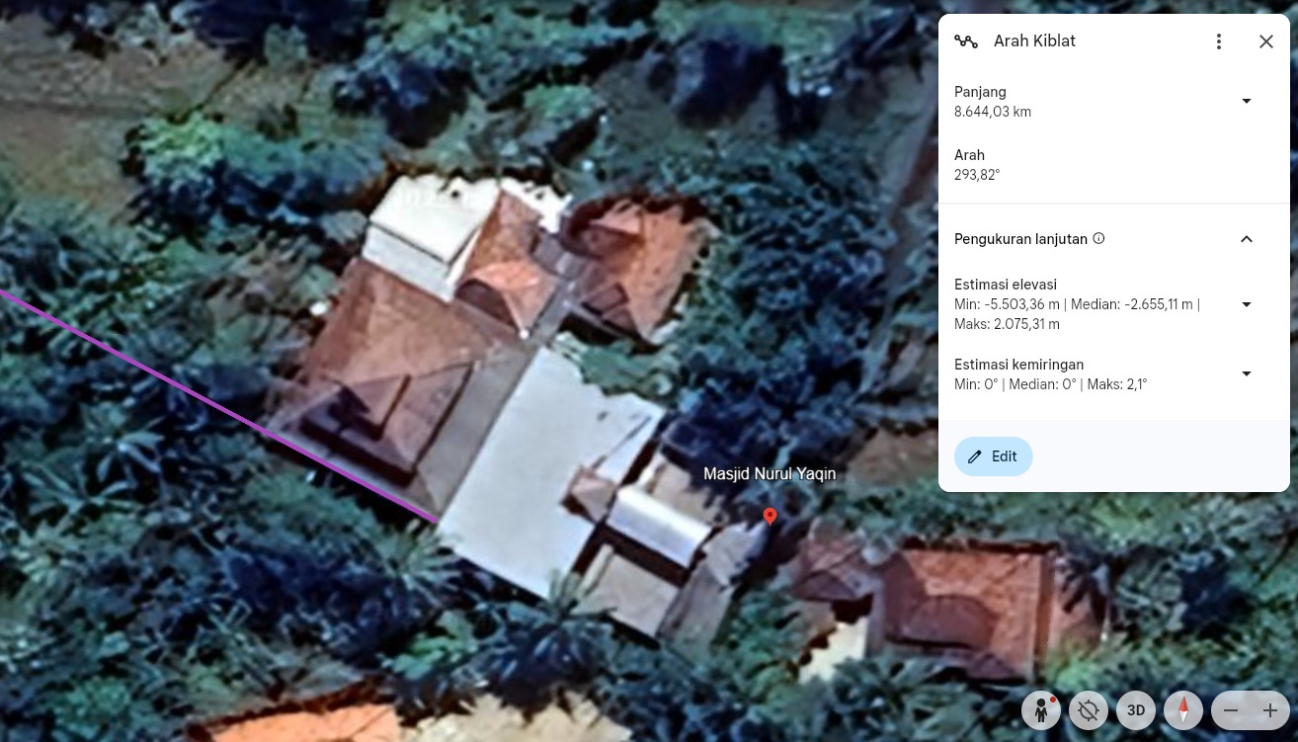Open the Estimasi kemiringan dropdown
This screenshot has width=1298, height=742.
[x=1247, y=373]
